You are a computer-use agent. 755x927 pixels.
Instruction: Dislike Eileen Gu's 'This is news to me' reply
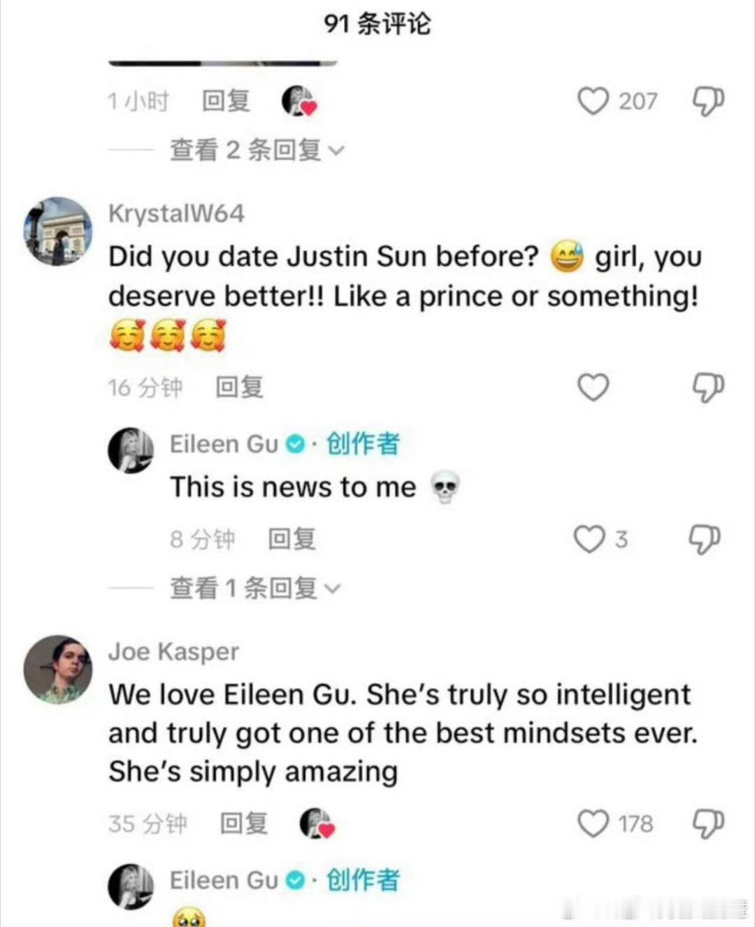[x=704, y=539]
